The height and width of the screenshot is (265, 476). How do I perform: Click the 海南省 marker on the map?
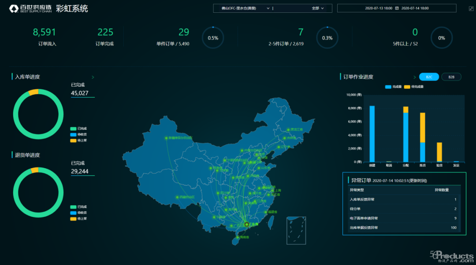click(x=238, y=237)
